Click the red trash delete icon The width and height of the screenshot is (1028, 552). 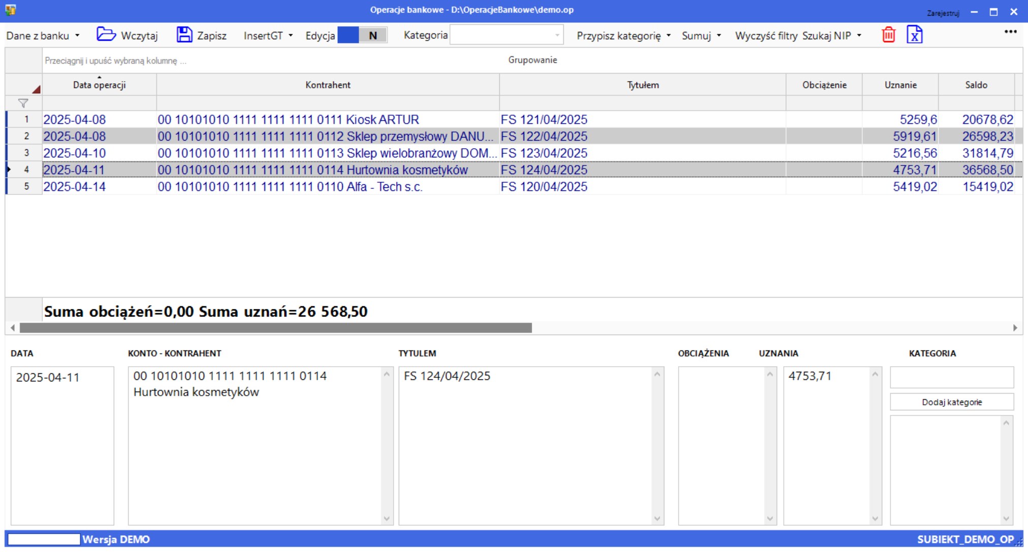click(x=888, y=35)
